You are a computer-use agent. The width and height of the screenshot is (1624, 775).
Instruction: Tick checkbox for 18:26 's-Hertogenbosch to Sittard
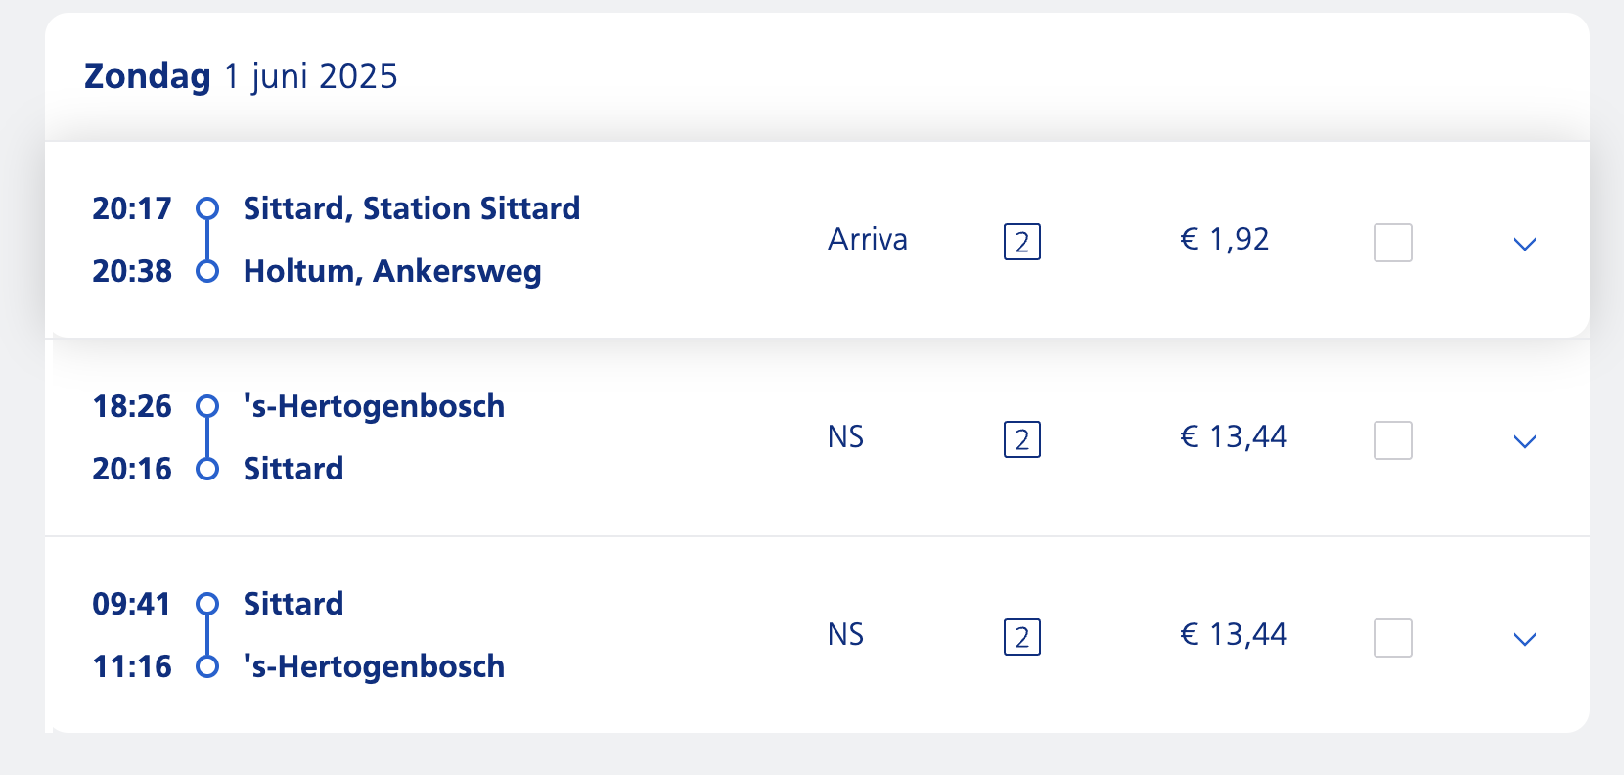(1392, 440)
